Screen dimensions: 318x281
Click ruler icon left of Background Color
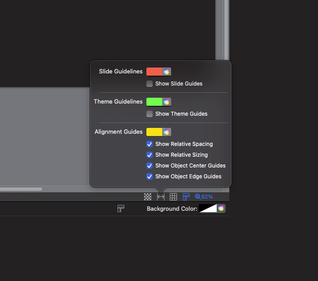click(121, 208)
